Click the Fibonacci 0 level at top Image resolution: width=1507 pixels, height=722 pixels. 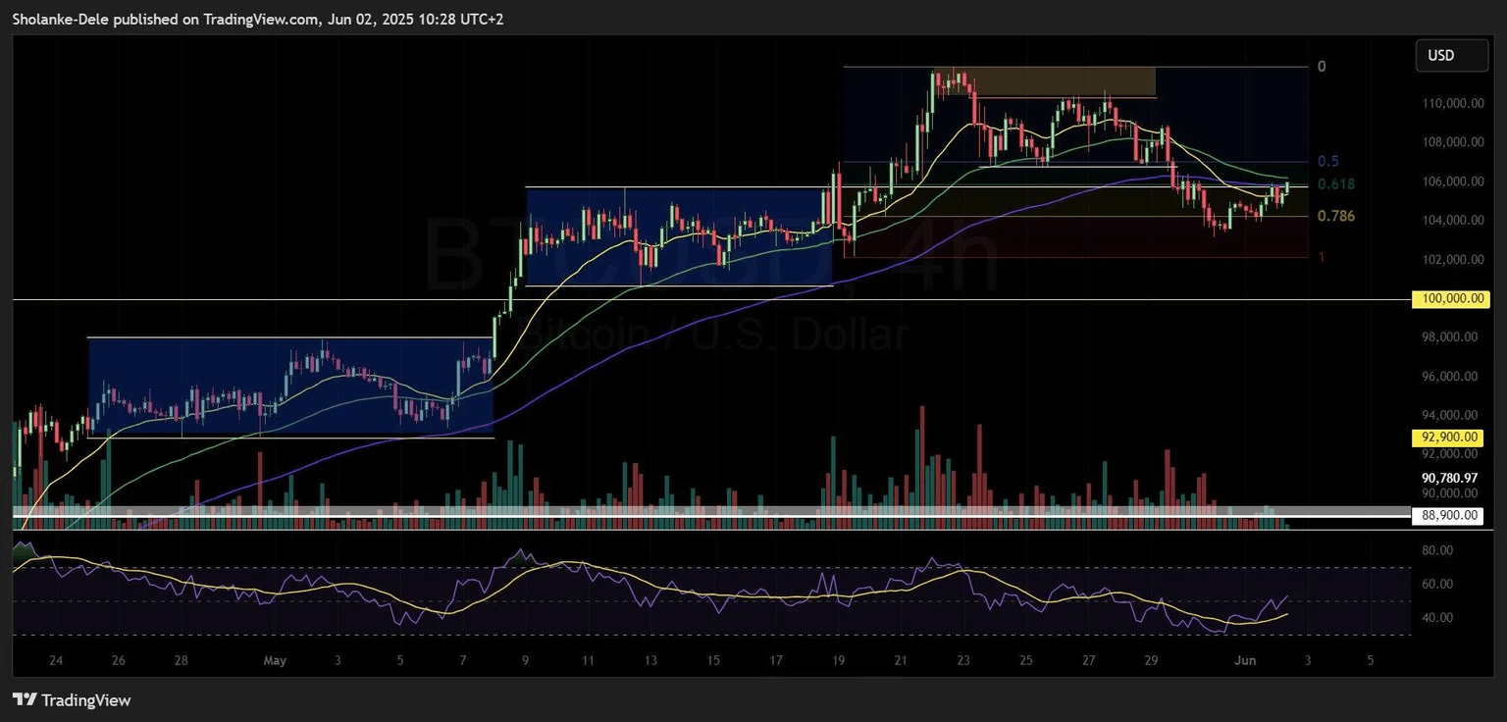1322,67
